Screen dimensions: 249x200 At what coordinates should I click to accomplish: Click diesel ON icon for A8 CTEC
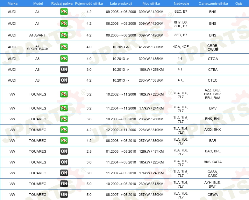pyautogui.click(x=64, y=80)
